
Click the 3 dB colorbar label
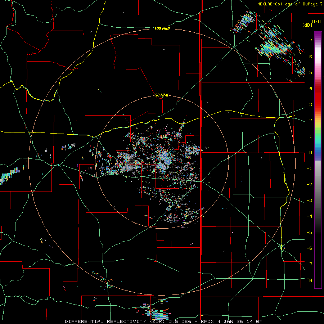pyautogui.click(x=311, y=104)
